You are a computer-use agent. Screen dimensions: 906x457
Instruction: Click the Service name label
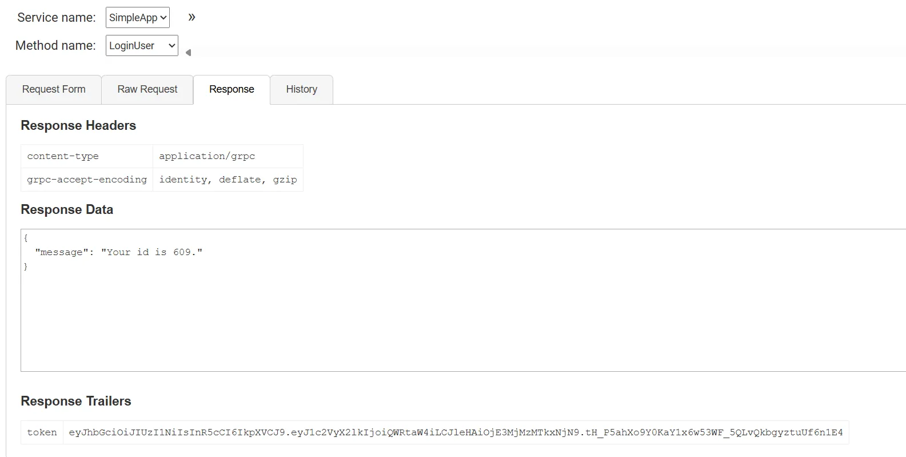pyautogui.click(x=57, y=18)
